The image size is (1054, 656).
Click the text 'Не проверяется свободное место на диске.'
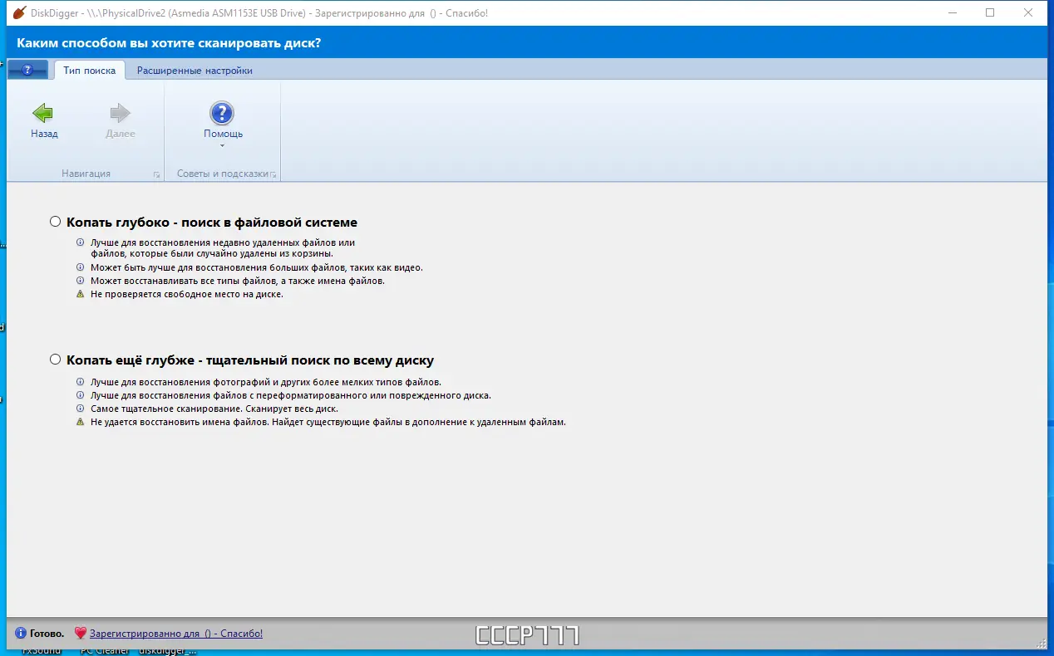pyautogui.click(x=187, y=294)
